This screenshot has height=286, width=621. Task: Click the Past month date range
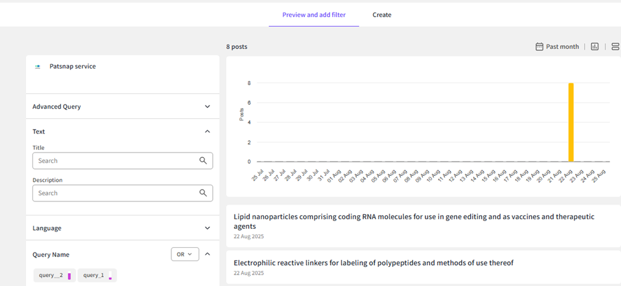coord(562,46)
